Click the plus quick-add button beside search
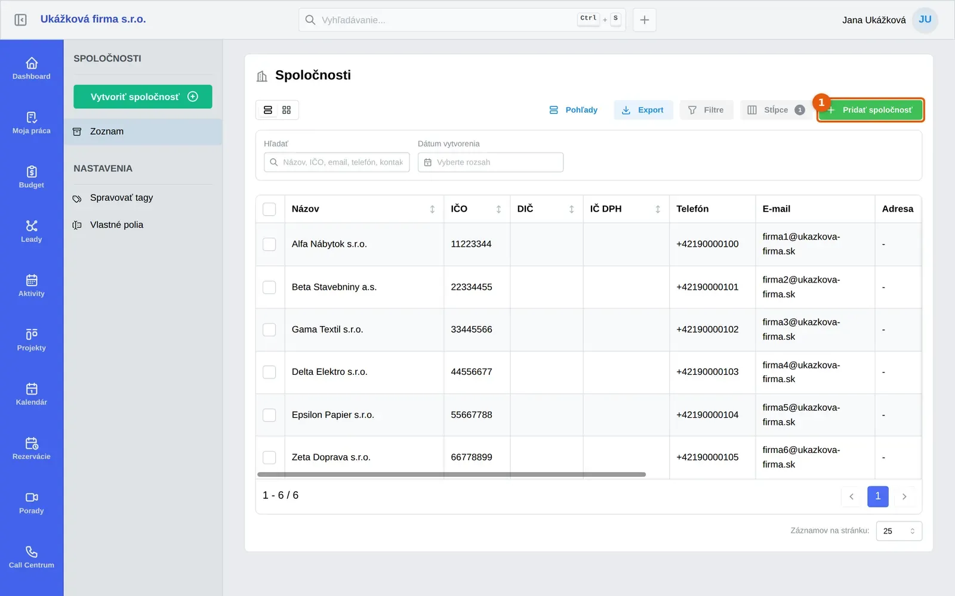The image size is (955, 596). pos(645,20)
